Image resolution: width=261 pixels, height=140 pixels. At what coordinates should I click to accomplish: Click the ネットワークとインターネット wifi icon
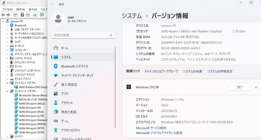(56, 75)
